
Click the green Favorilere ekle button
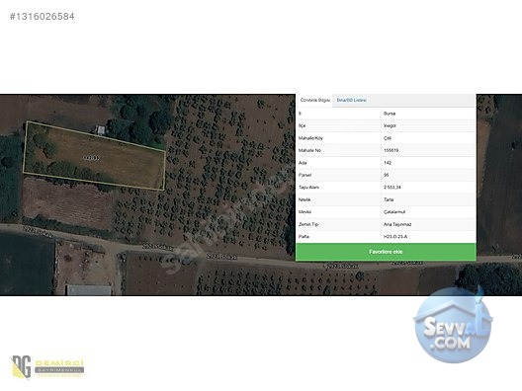coord(386,252)
